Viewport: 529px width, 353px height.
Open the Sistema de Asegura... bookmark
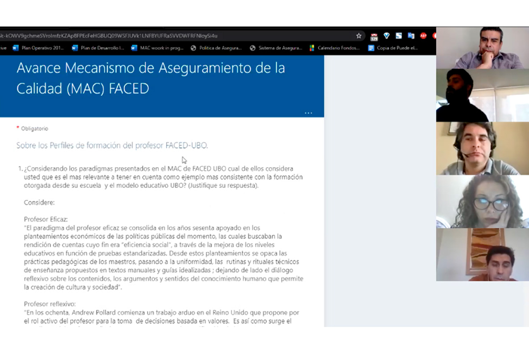click(276, 48)
